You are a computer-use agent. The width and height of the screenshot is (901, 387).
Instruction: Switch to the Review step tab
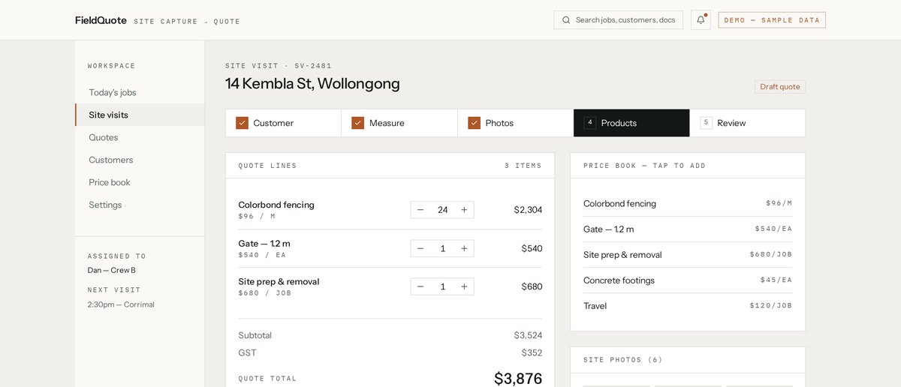tap(747, 123)
